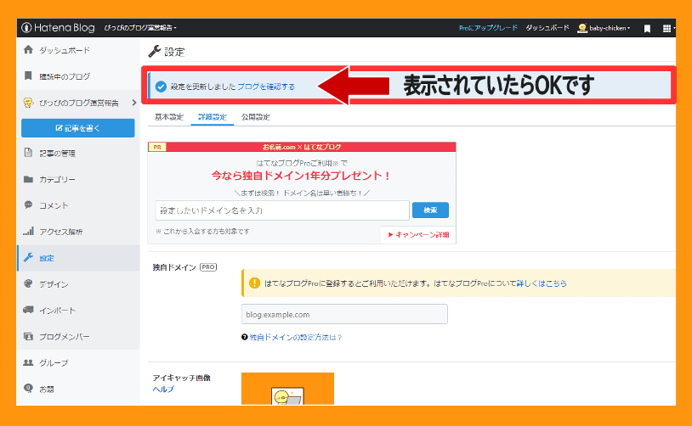Open キャンペーン詳細 link
Viewport: 692px width, 426px height.
tap(418, 235)
